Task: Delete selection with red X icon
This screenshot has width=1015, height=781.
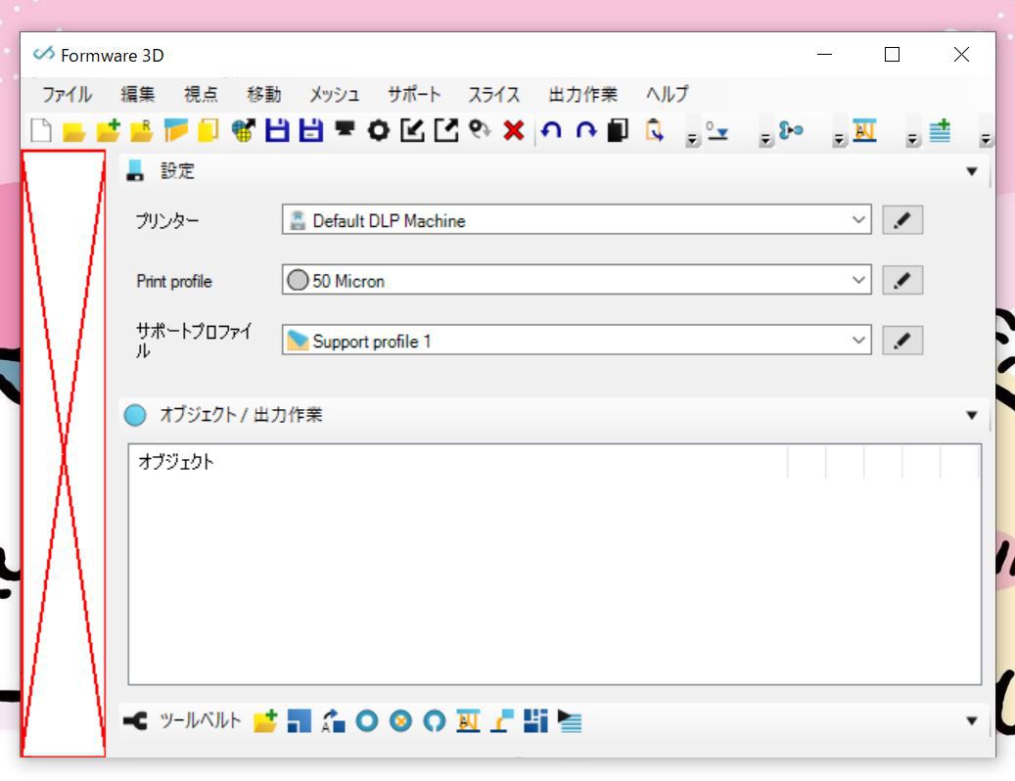Action: (514, 131)
